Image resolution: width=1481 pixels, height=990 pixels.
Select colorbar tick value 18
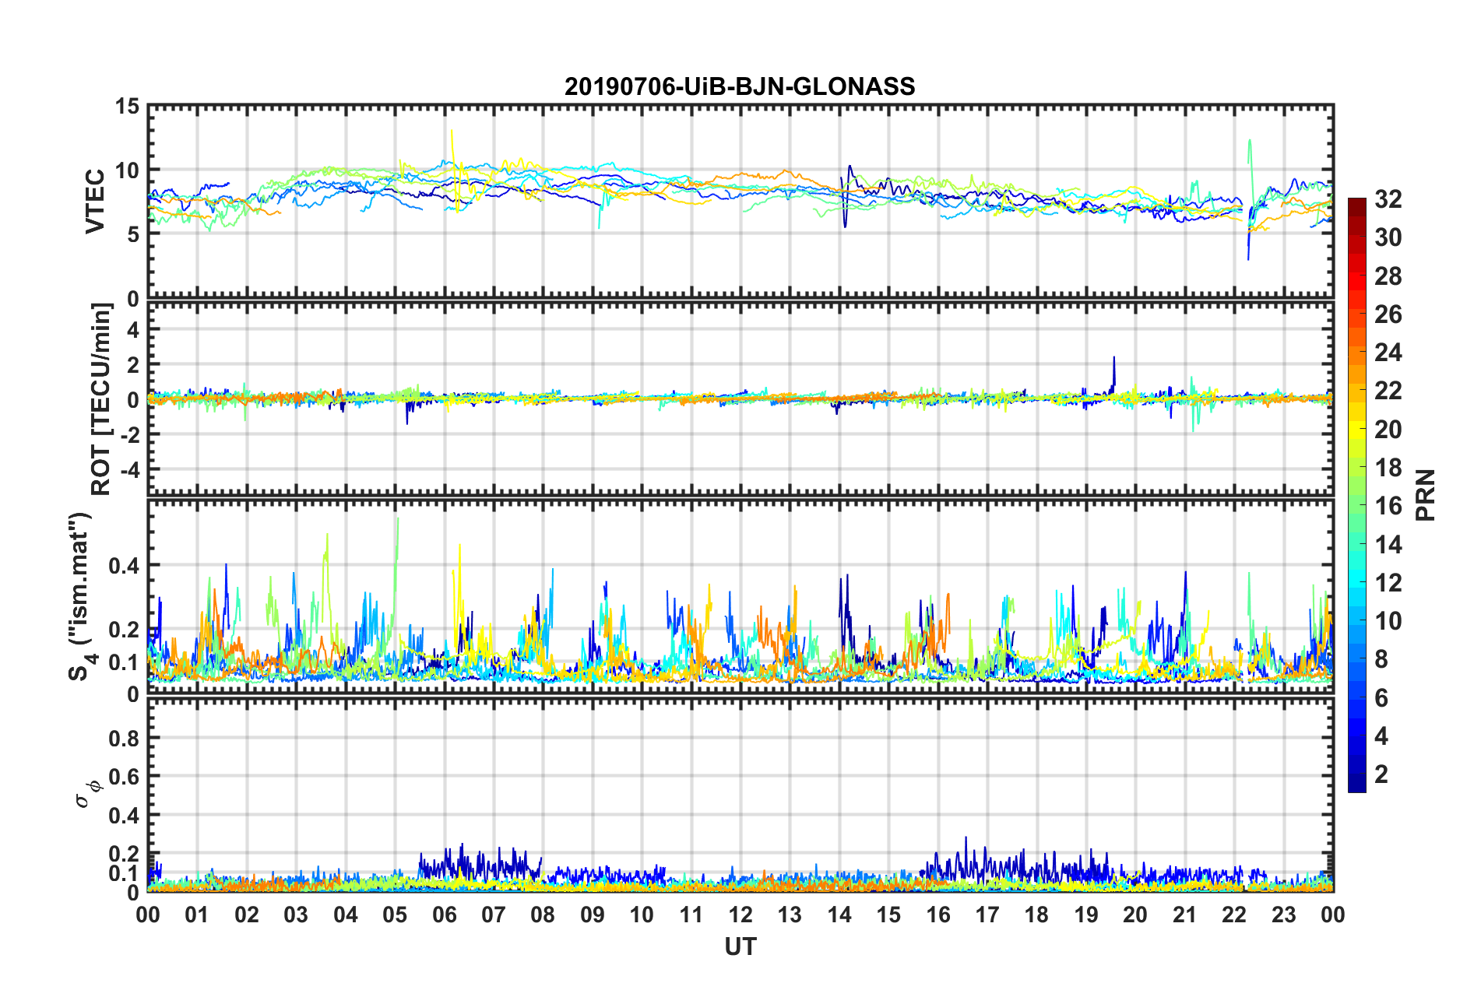tap(1388, 468)
